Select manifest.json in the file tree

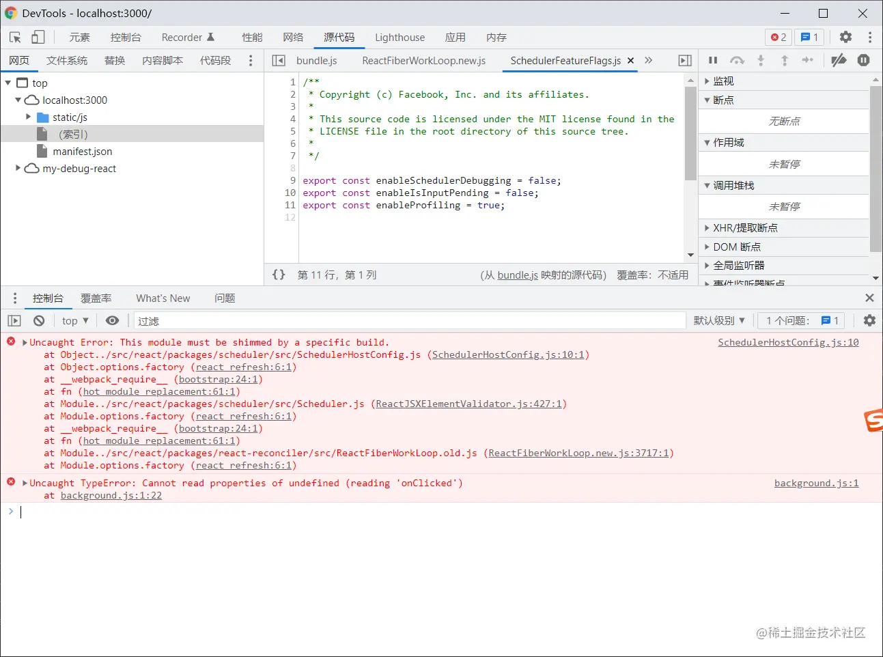82,152
